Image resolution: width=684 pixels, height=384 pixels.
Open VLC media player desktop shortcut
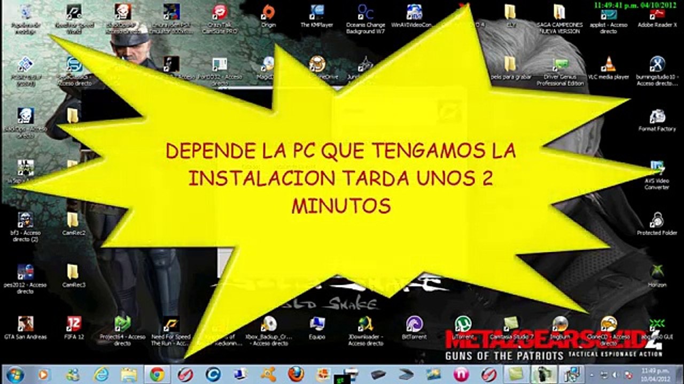tap(608, 68)
